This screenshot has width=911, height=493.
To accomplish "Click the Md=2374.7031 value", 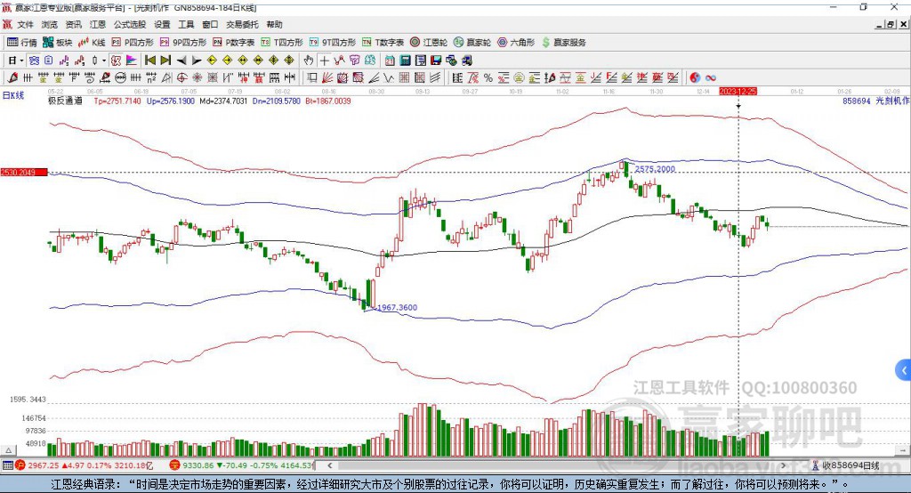I will (223, 101).
